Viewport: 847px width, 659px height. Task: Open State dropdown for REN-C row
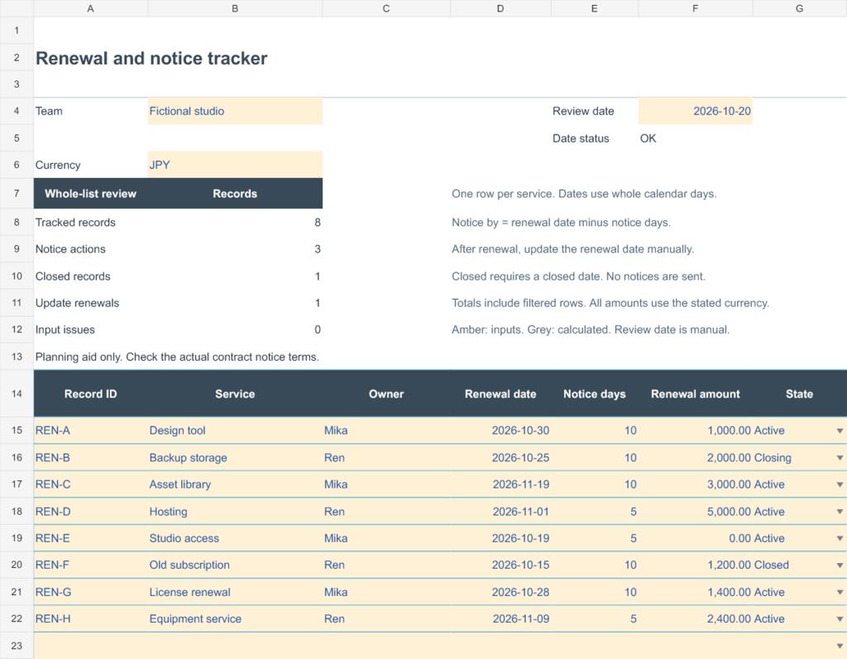(x=840, y=485)
